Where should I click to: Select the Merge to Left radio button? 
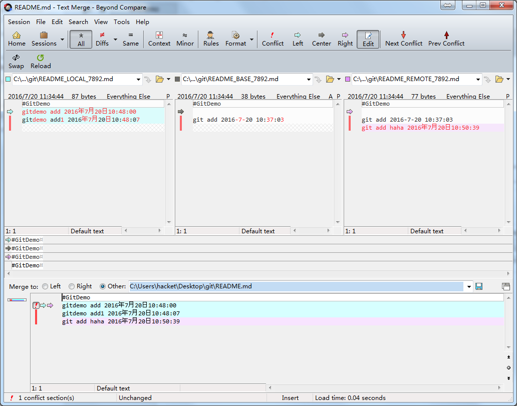pos(45,286)
